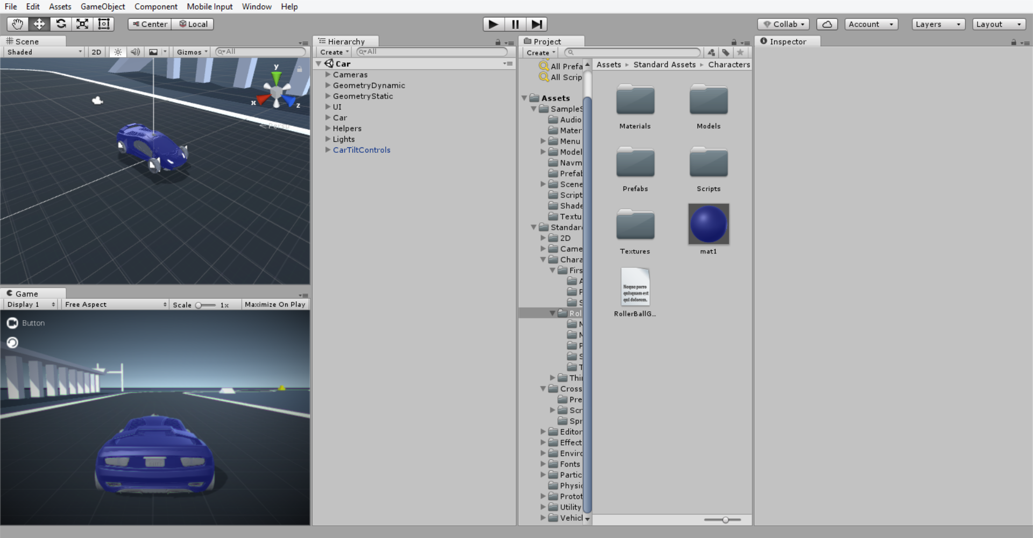Select the Scale tool
1033x538 pixels.
coord(82,24)
